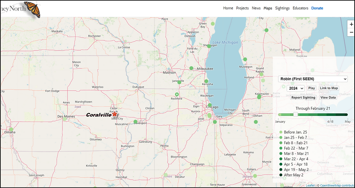Click the sighting dot south of Elkhart
Viewport: 355px width, 188px height.
tap(256, 122)
